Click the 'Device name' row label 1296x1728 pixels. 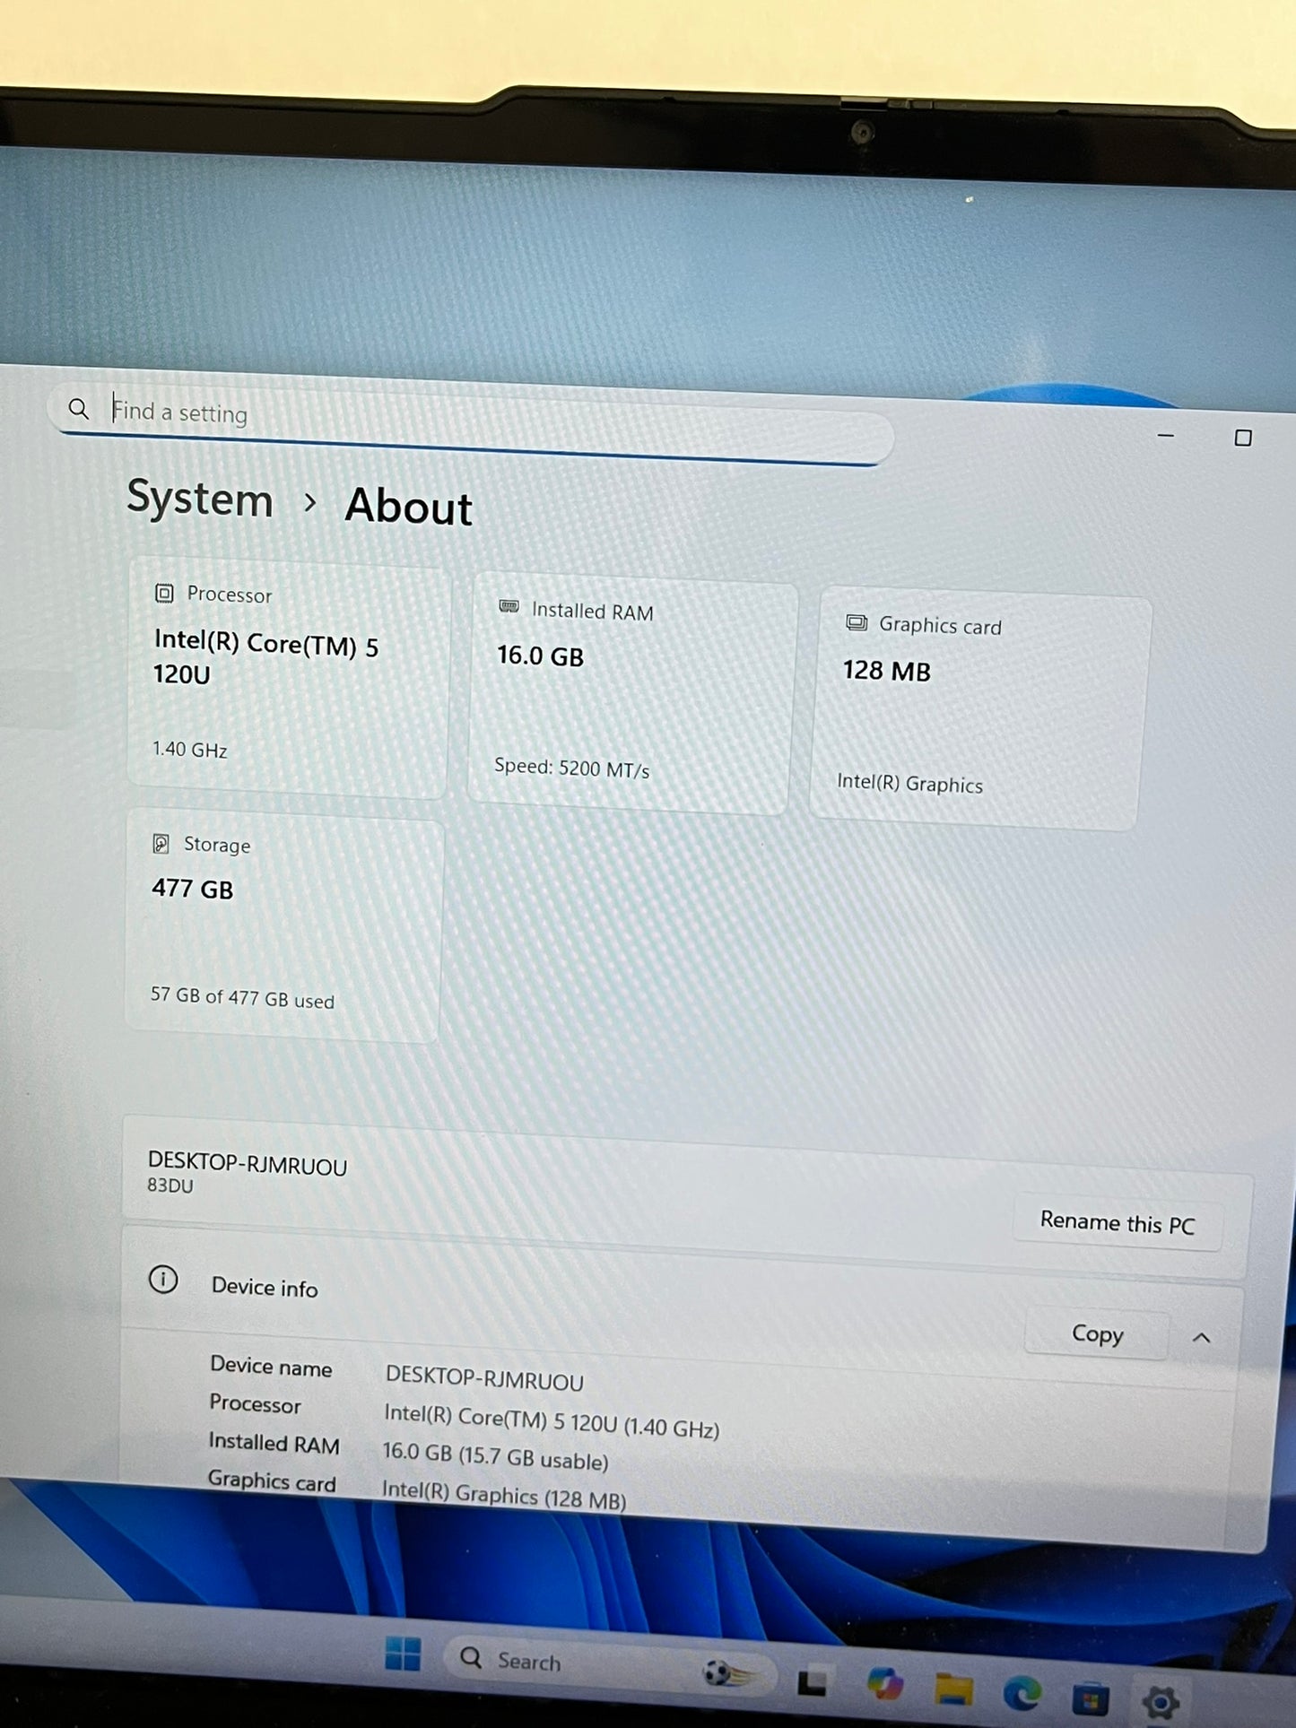[271, 1367]
